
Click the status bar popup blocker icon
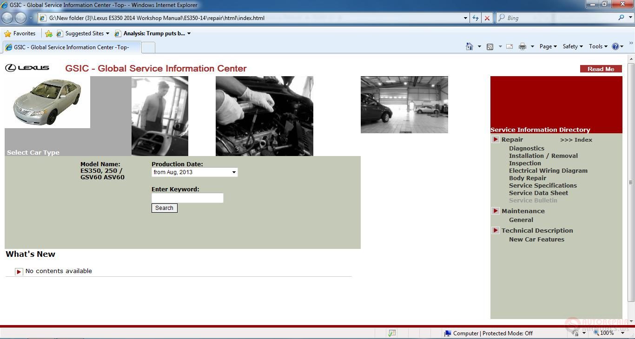[x=392, y=333]
